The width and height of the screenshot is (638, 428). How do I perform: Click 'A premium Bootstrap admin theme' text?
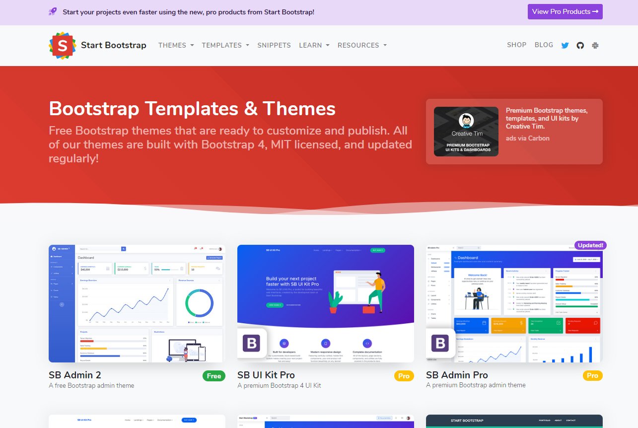[476, 385]
